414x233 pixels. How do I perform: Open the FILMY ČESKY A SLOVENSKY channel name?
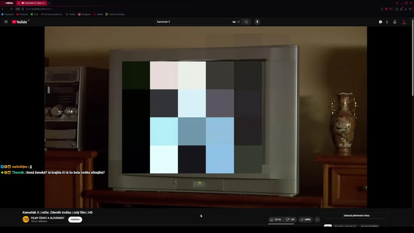point(48,218)
